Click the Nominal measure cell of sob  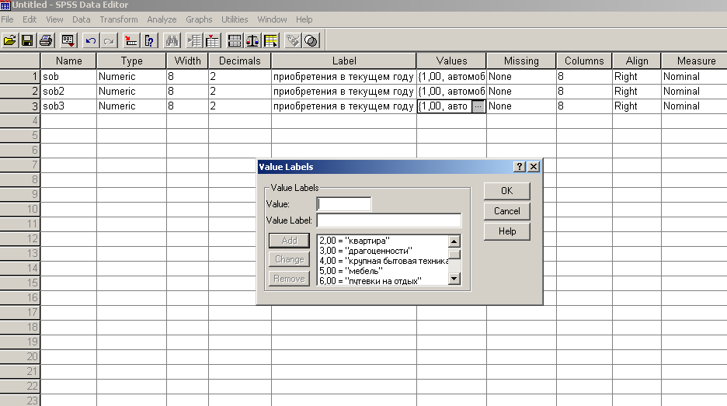click(x=694, y=77)
